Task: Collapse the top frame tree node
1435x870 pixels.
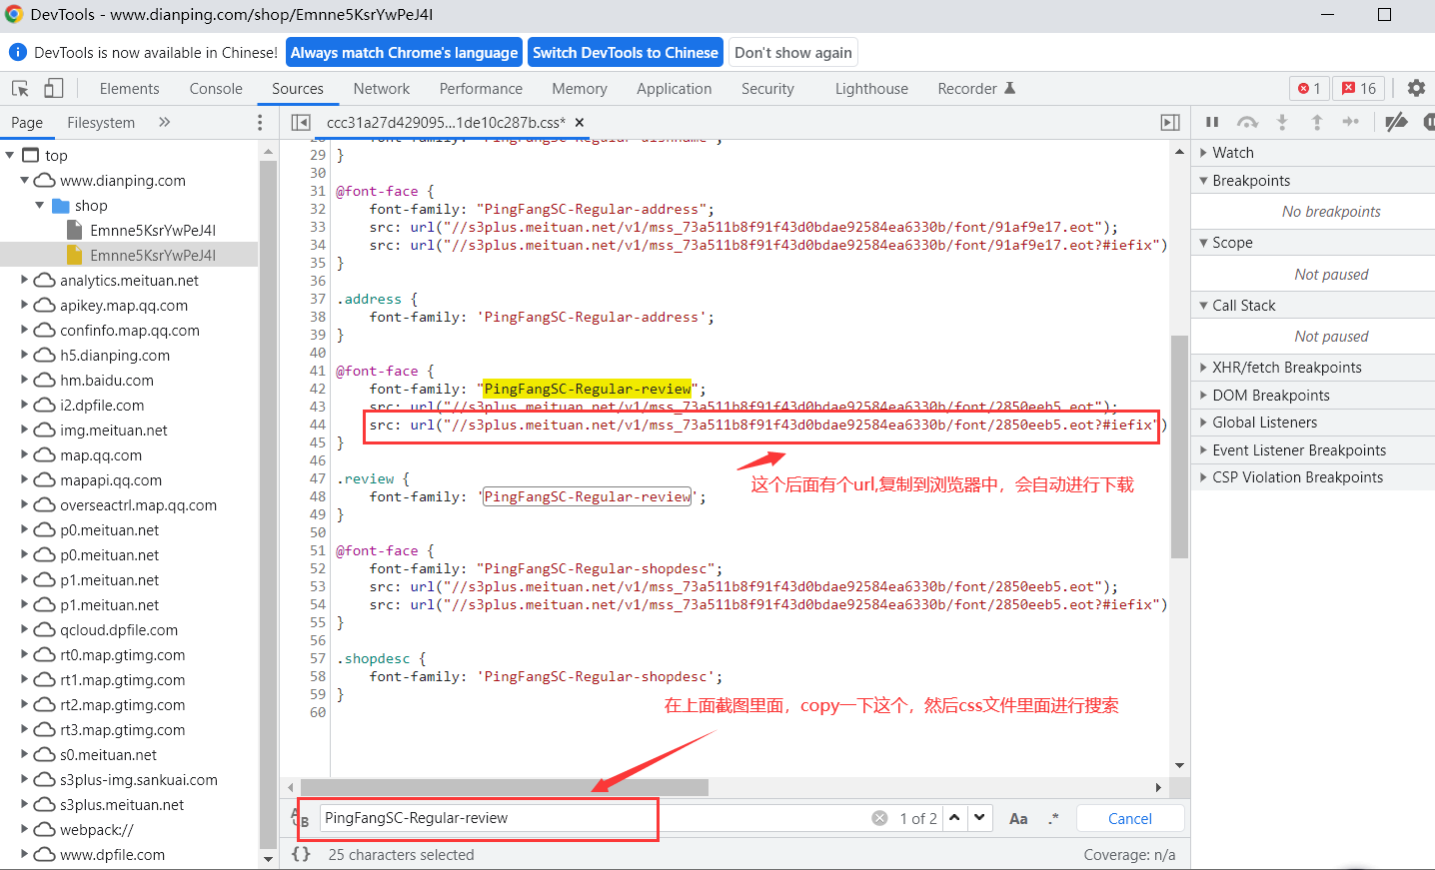Action: (x=10, y=155)
